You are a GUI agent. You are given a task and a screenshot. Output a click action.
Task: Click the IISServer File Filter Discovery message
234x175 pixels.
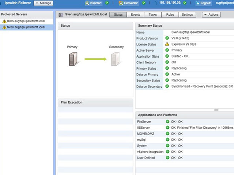tap(202, 128)
